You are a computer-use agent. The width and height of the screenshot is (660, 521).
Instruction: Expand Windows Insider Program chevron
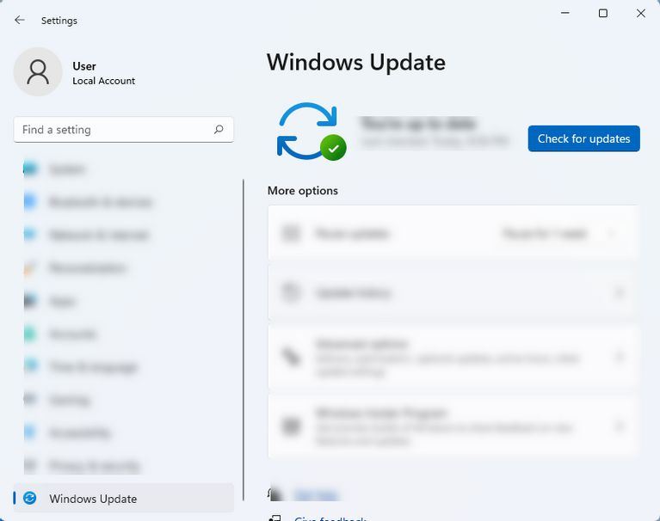618,426
